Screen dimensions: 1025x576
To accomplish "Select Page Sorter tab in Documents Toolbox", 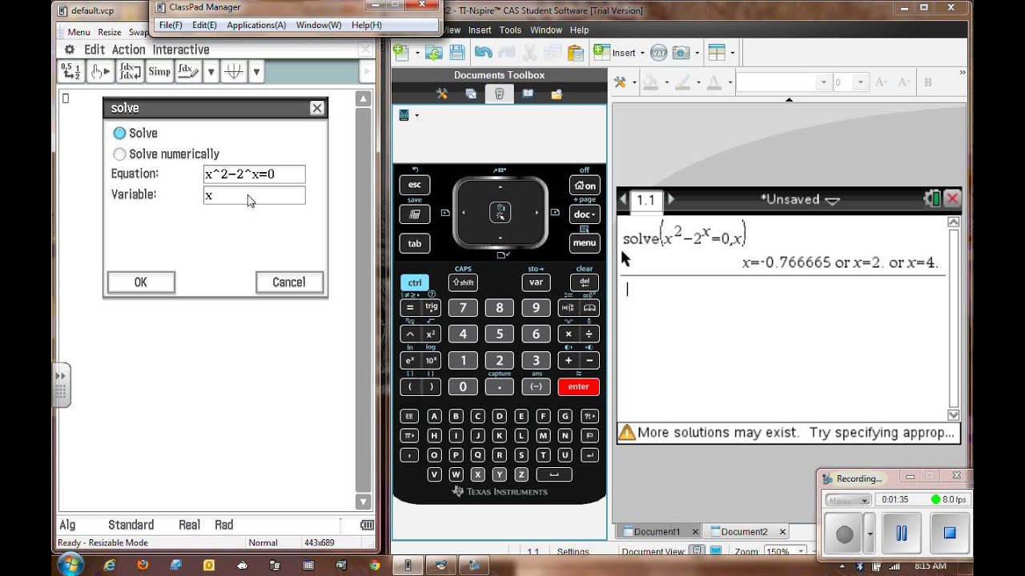I will pos(471,94).
